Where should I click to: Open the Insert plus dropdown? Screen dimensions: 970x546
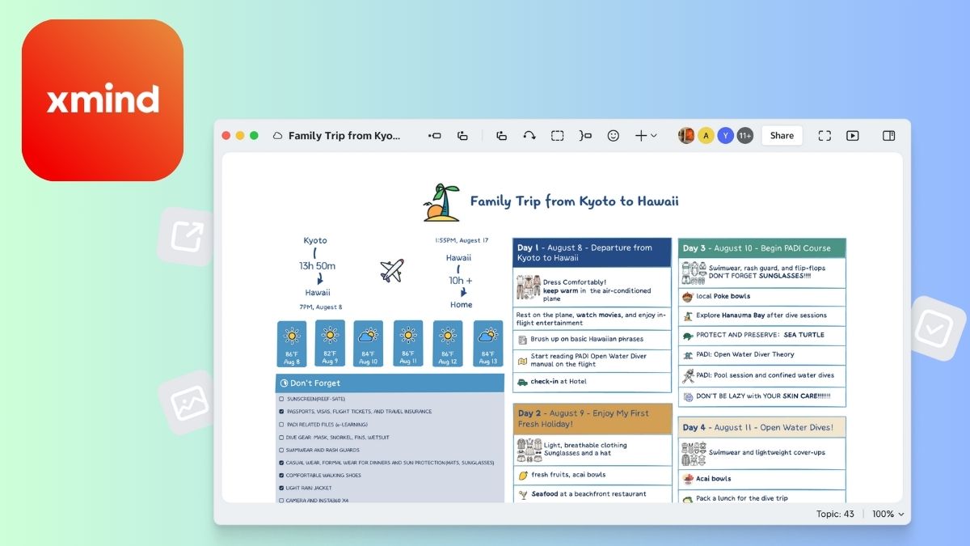pyautogui.click(x=646, y=136)
